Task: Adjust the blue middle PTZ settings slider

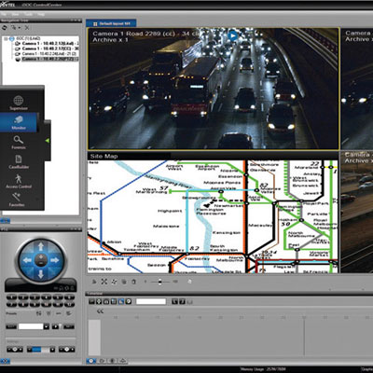Action: pyautogui.click(x=41, y=350)
